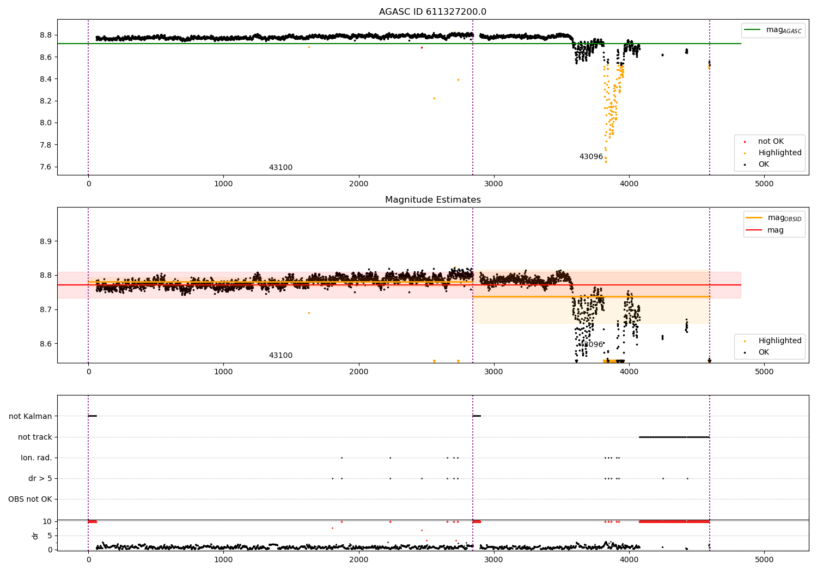
Task: Click the 'Ion. rad.' axis label
Action: tap(36, 458)
